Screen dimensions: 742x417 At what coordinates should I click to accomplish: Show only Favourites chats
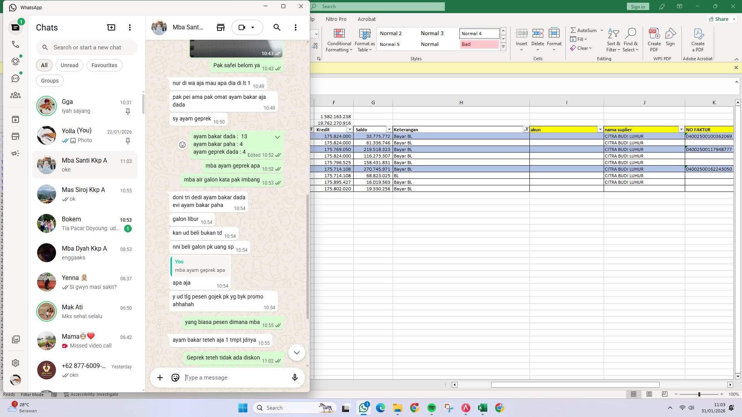click(x=104, y=65)
